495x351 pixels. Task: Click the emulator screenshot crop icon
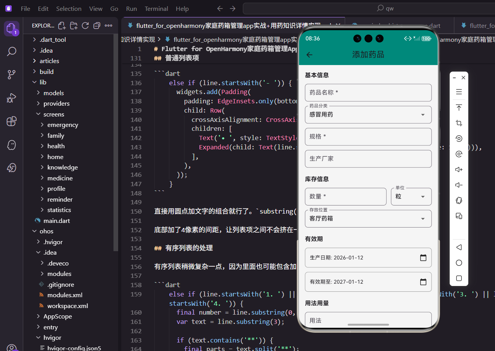[459, 123]
